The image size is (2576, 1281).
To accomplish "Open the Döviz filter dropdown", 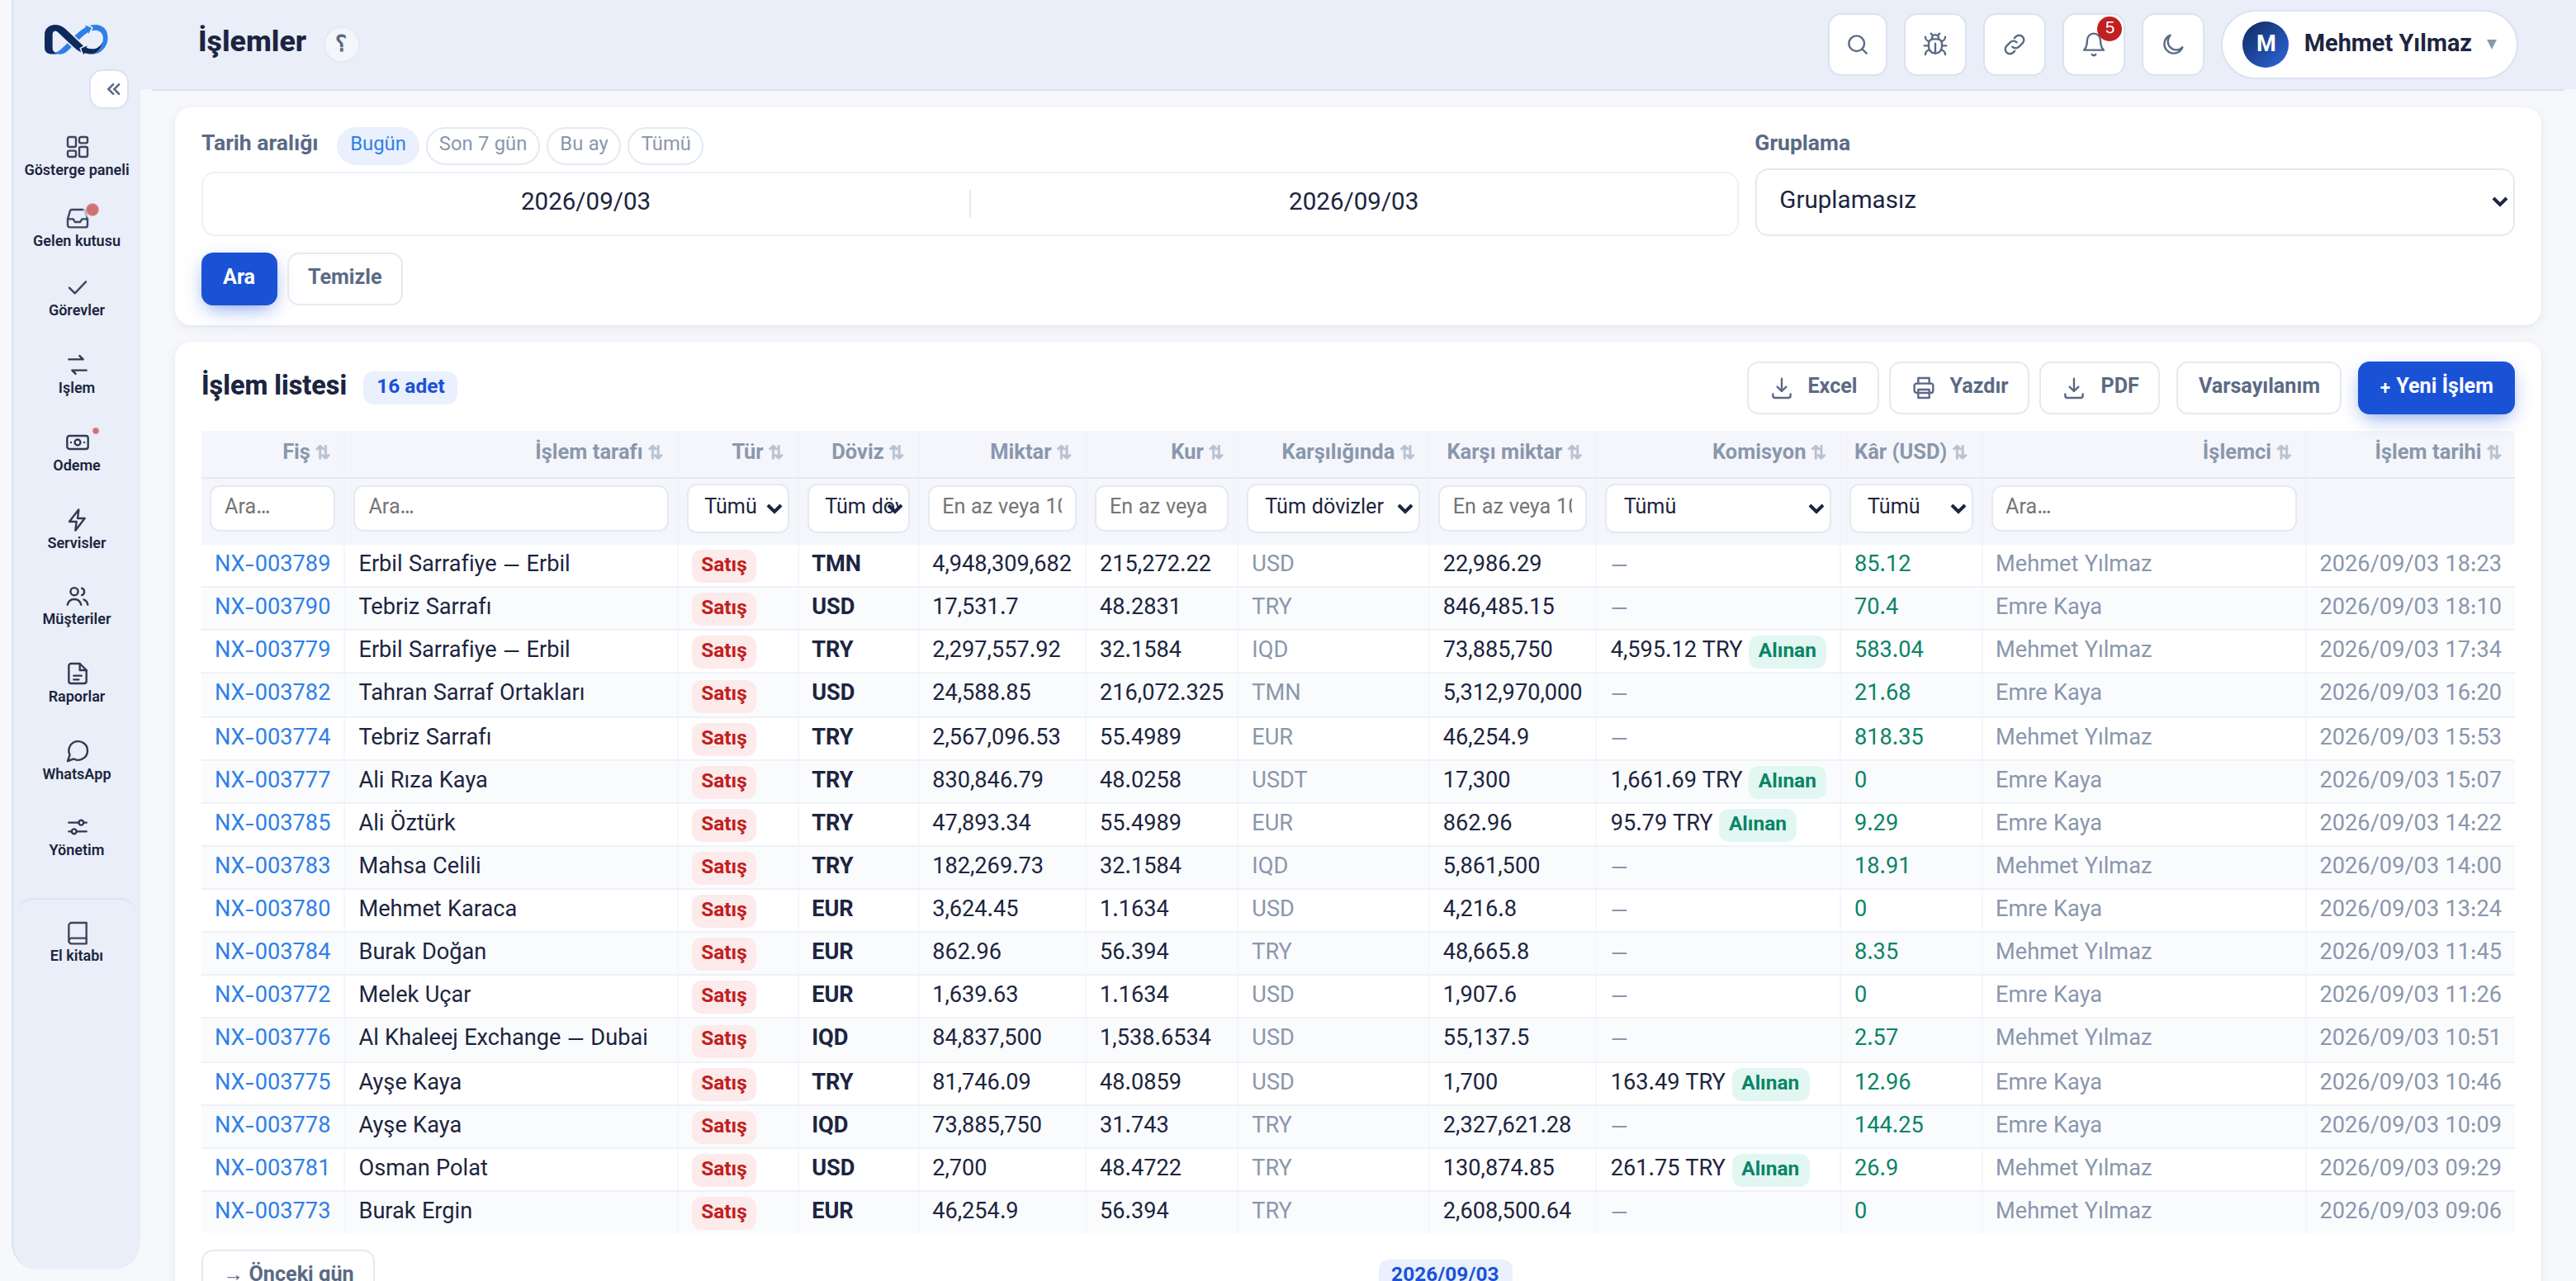I will click(x=859, y=507).
